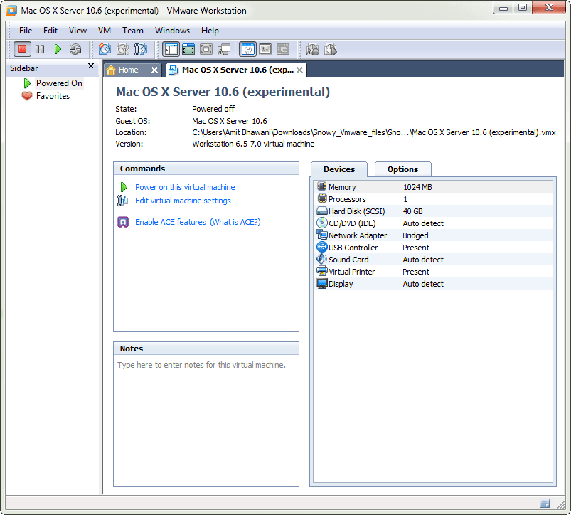Open the Team menu
Screen dimensions: 571x515
[x=132, y=31]
